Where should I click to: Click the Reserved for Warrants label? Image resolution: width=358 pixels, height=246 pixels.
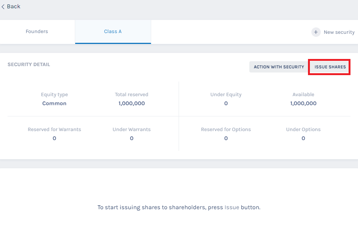click(54, 130)
